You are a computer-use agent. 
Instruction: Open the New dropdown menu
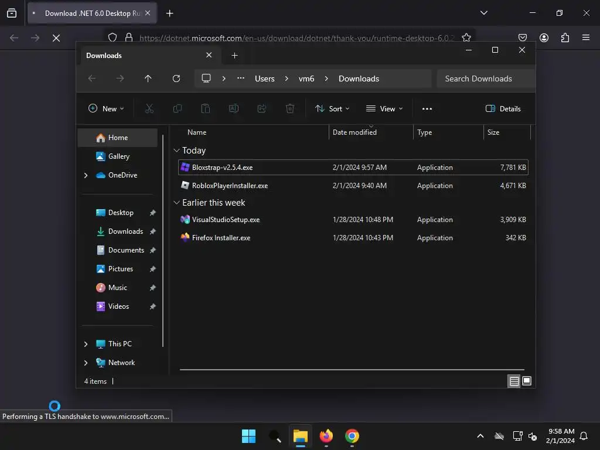point(106,108)
